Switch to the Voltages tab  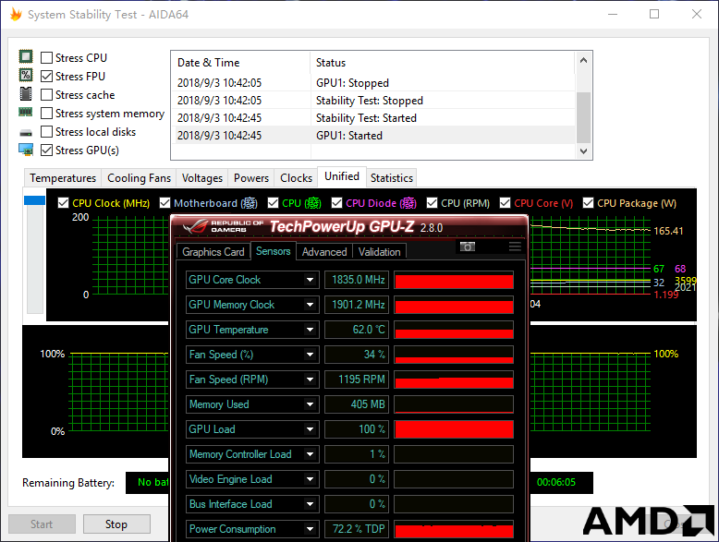[202, 178]
